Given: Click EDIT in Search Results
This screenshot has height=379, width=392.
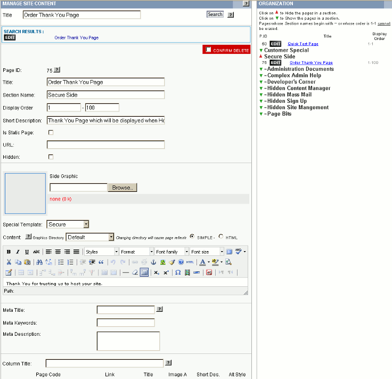Looking at the screenshot, I should [x=10, y=37].
